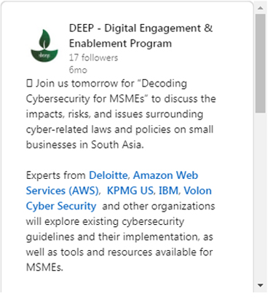Follow the KPMG US mention link
The height and width of the screenshot is (299, 268).
pos(130,191)
